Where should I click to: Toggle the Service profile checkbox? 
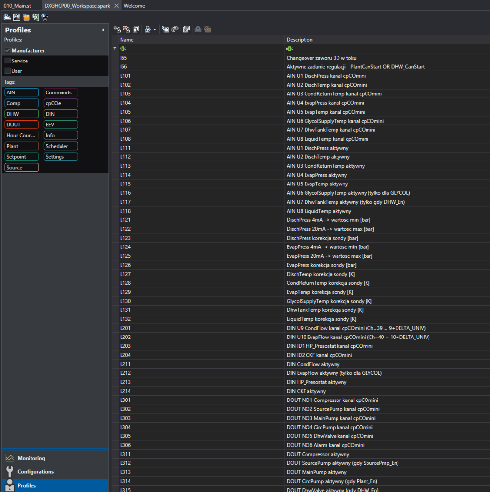tap(8, 61)
